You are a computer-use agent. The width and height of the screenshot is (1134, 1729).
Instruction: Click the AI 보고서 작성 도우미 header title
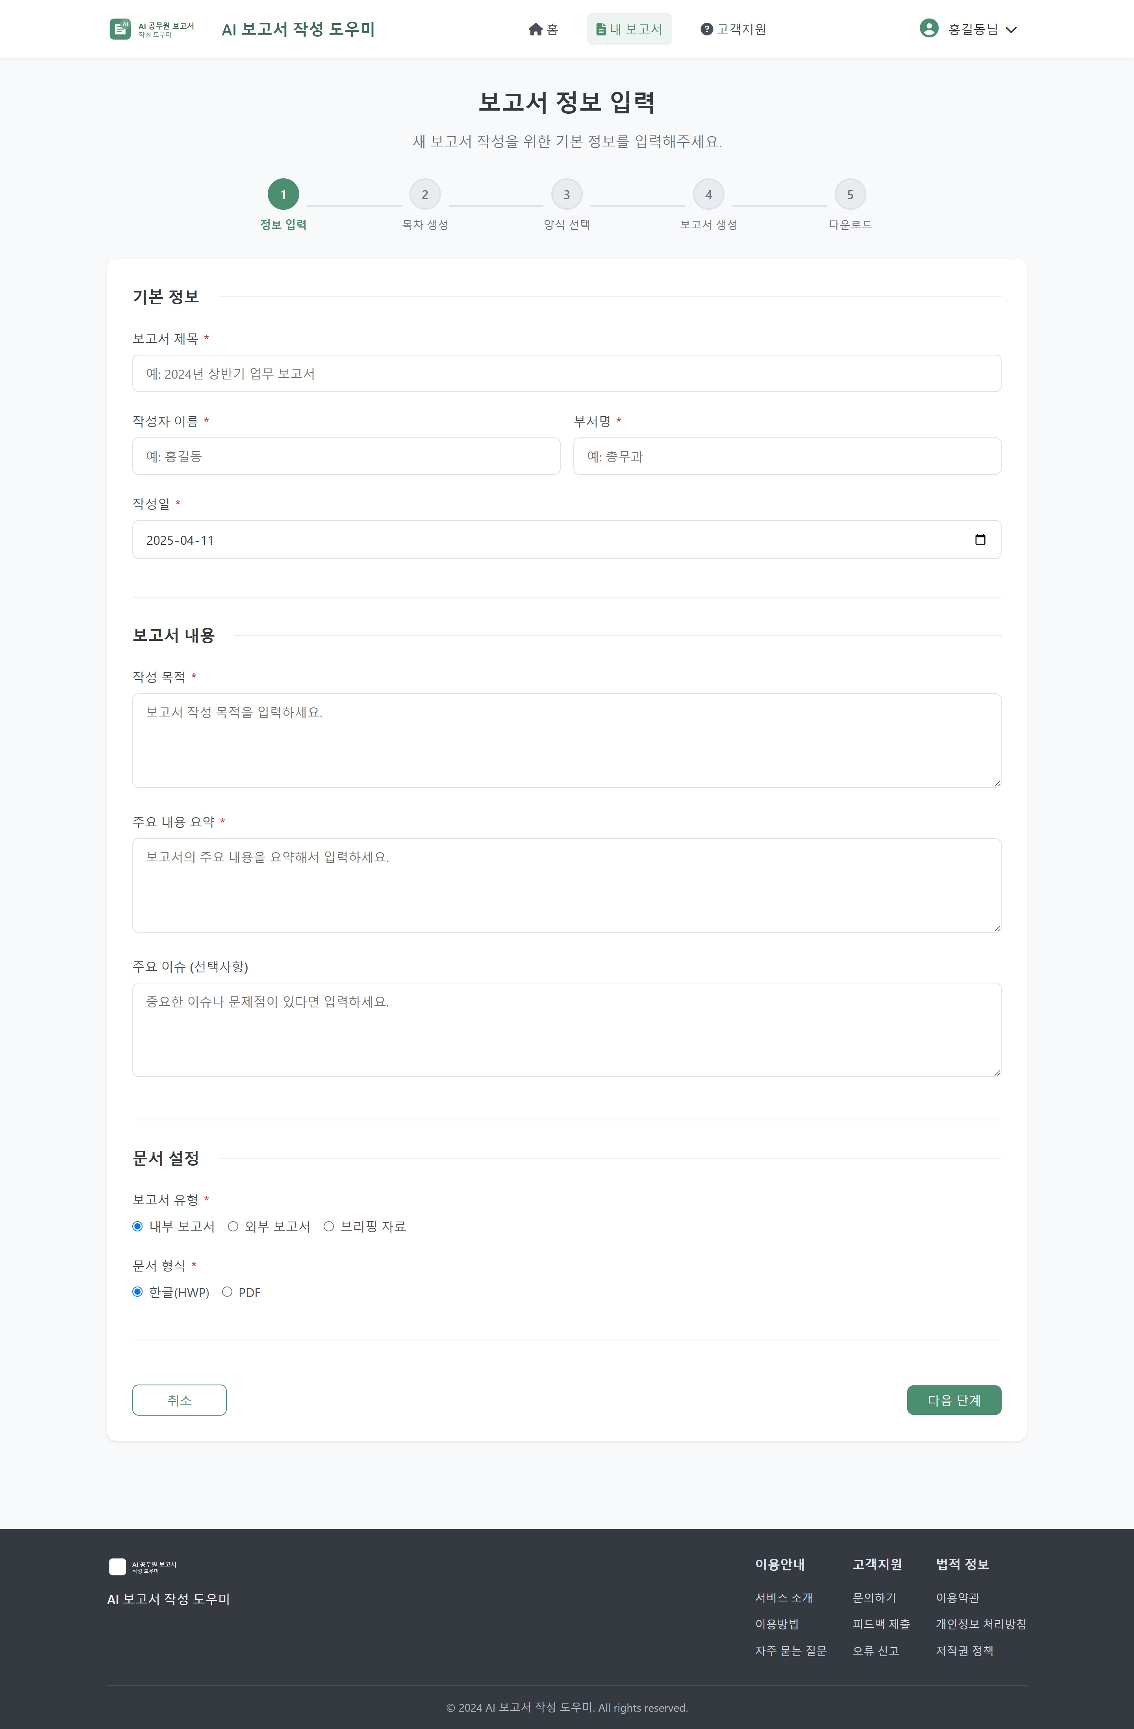[298, 29]
